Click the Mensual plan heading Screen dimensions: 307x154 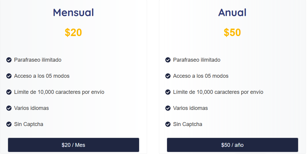(73, 13)
